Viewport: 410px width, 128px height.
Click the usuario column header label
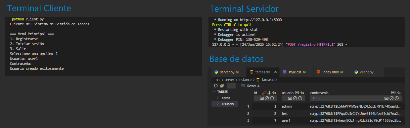point(288,93)
